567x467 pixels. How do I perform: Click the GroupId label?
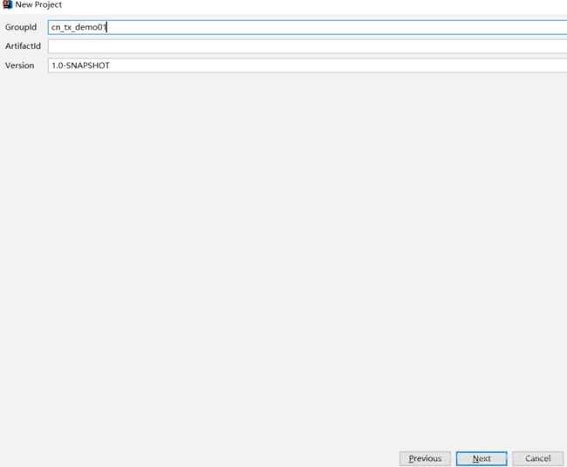(21, 27)
